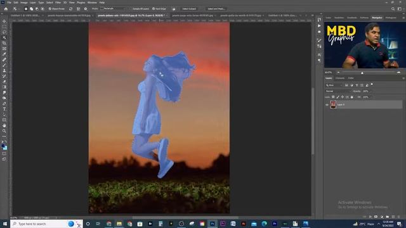Screen dimensions: 406x228
Task: Click the Select Subject button
Action: click(x=189, y=9)
